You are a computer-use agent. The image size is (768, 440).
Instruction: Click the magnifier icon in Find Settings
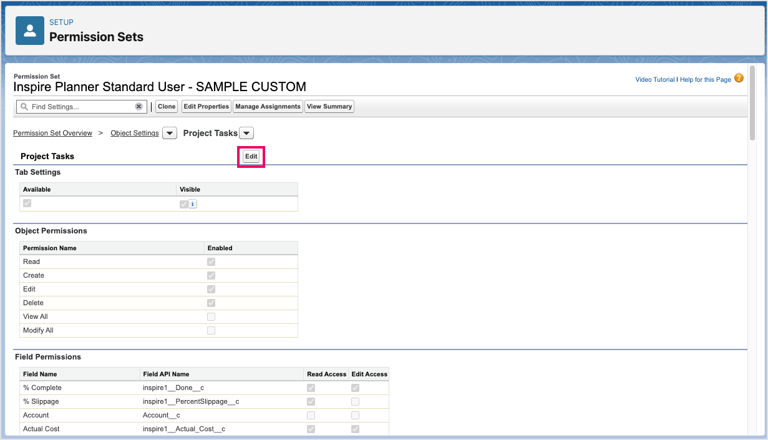(x=24, y=107)
